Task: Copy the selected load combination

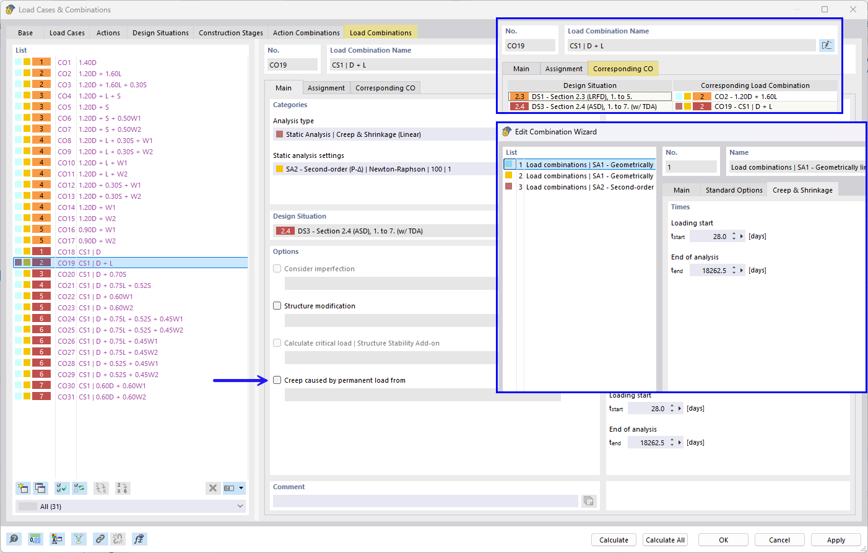Action: 40,488
